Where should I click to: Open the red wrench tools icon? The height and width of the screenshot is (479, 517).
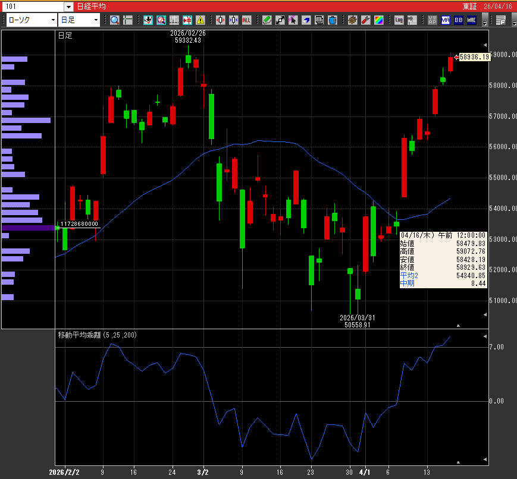(x=366, y=20)
